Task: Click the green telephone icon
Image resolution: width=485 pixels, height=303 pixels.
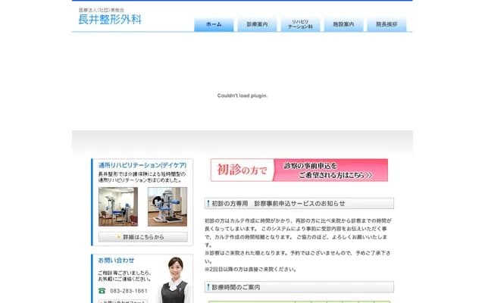Action: click(102, 291)
